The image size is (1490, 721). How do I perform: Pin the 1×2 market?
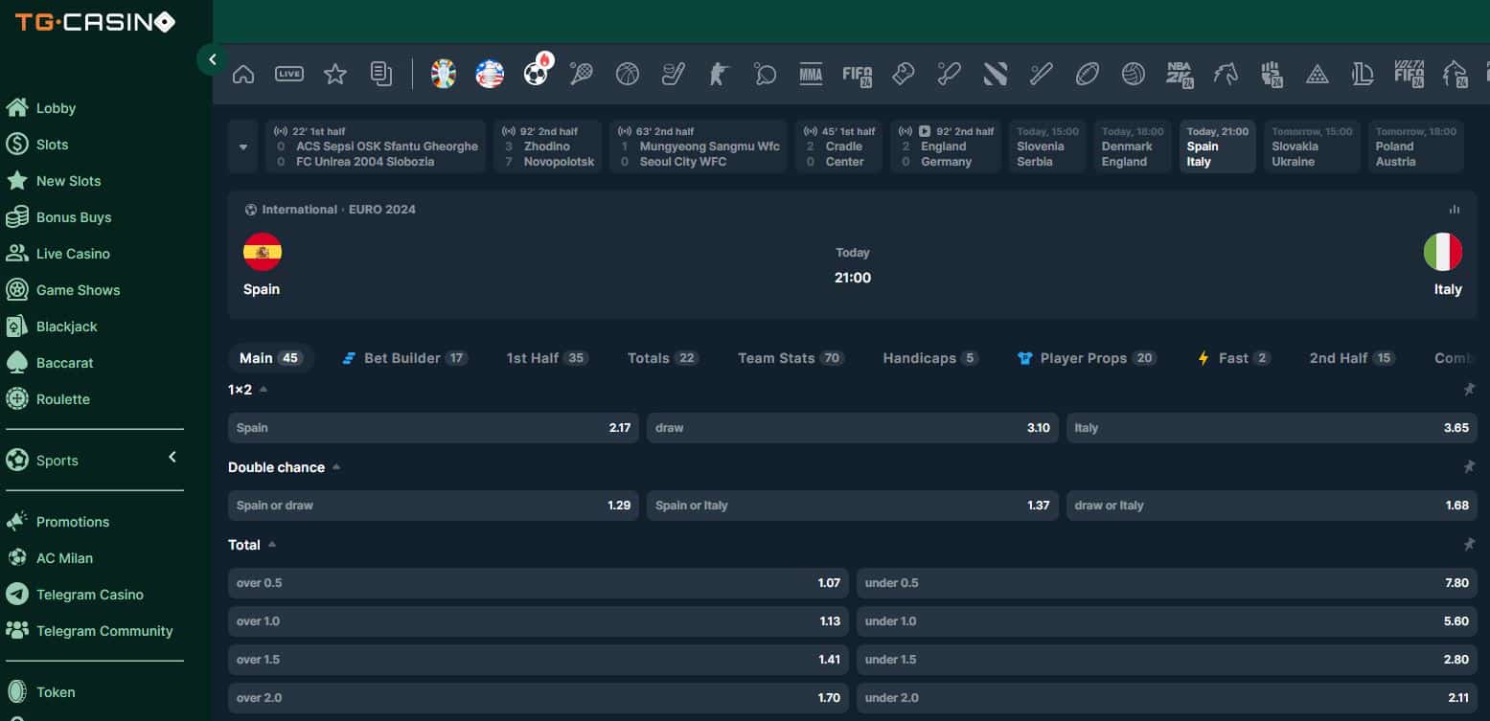coord(1469,389)
